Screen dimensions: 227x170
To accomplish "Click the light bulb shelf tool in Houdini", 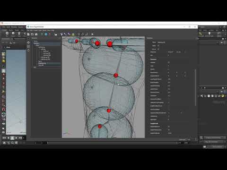I will (210, 34).
